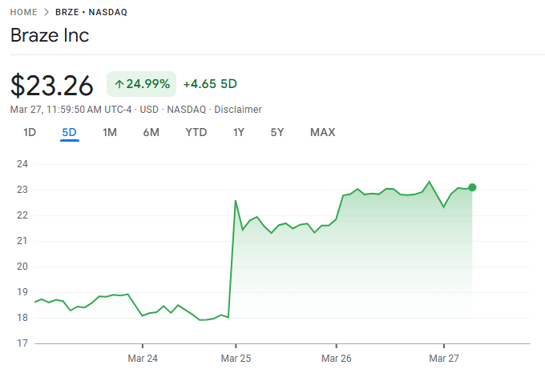The width and height of the screenshot is (545, 373).
Task: Click the 19 y-axis label
Action: click(x=22, y=292)
